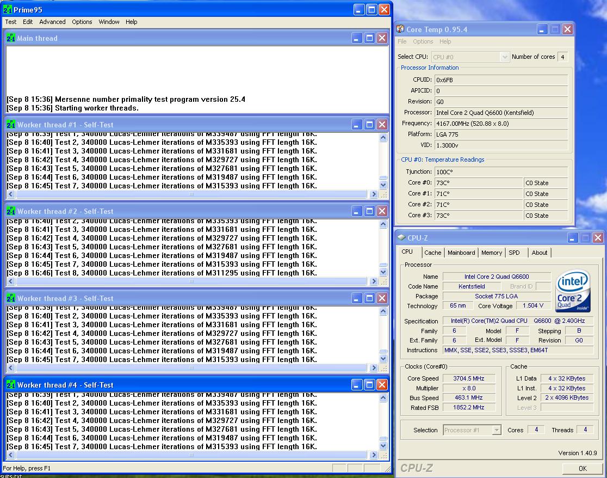607x478 pixels.
Task: Click the Worker thread #1 window icon
Action: point(11,124)
